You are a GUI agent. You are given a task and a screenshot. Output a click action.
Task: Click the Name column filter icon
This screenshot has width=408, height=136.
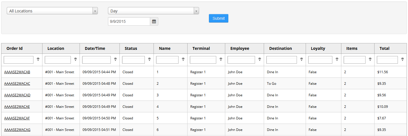[183, 59]
